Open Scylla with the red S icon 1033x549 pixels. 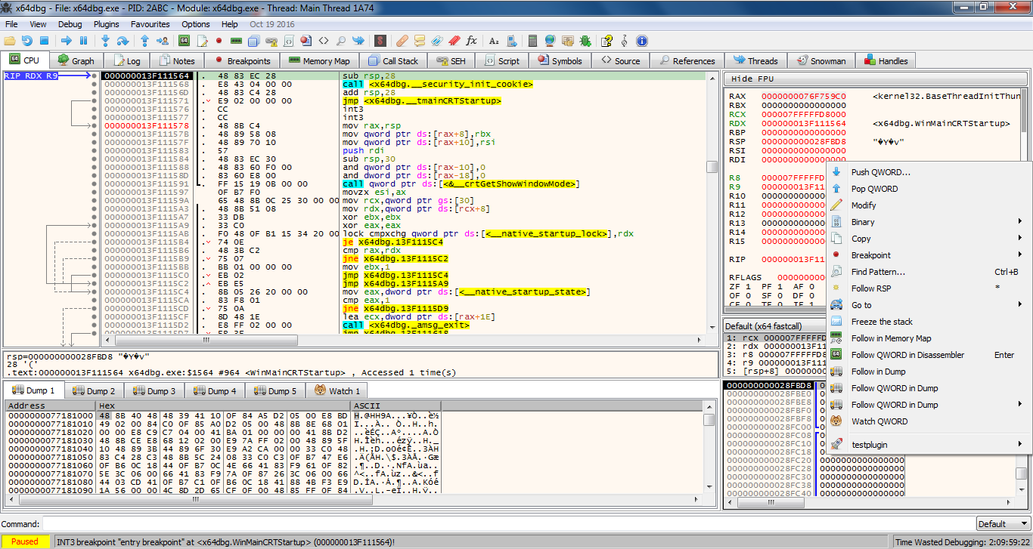pos(380,41)
